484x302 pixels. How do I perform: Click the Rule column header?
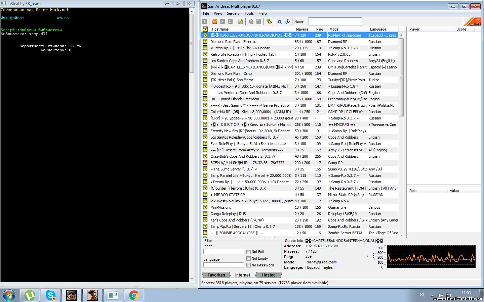[x=427, y=191]
